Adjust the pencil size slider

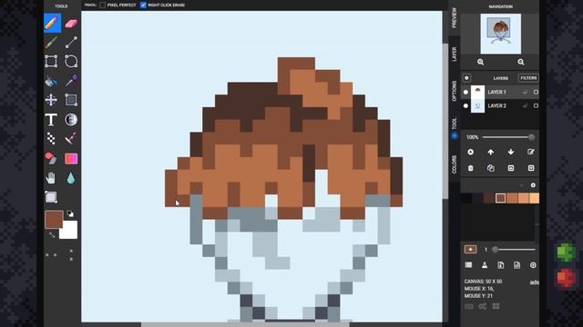514,250
